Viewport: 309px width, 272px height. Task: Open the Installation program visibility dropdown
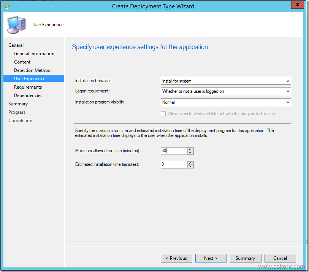[287, 102]
